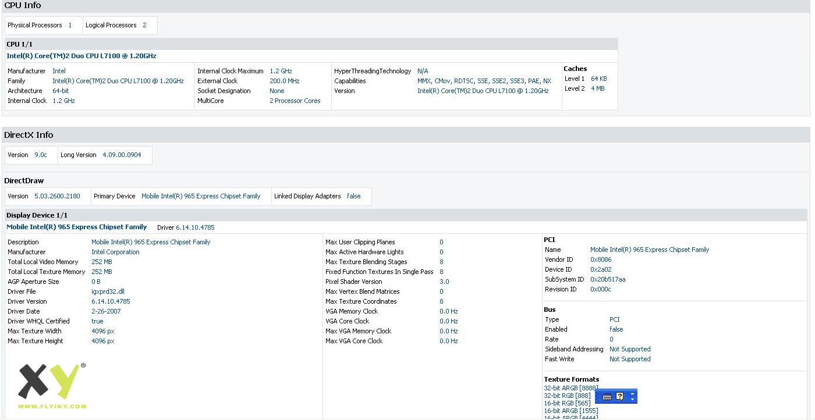Viewport: 815px width, 420px height.
Task: Click Description value Mobile Intel(R) 965 Express
Action: 151,242
